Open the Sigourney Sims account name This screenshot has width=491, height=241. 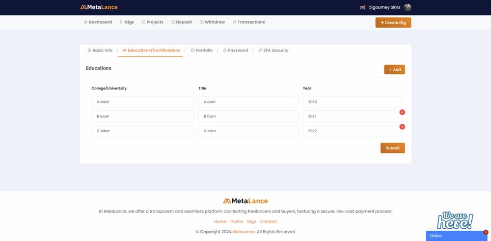point(384,7)
